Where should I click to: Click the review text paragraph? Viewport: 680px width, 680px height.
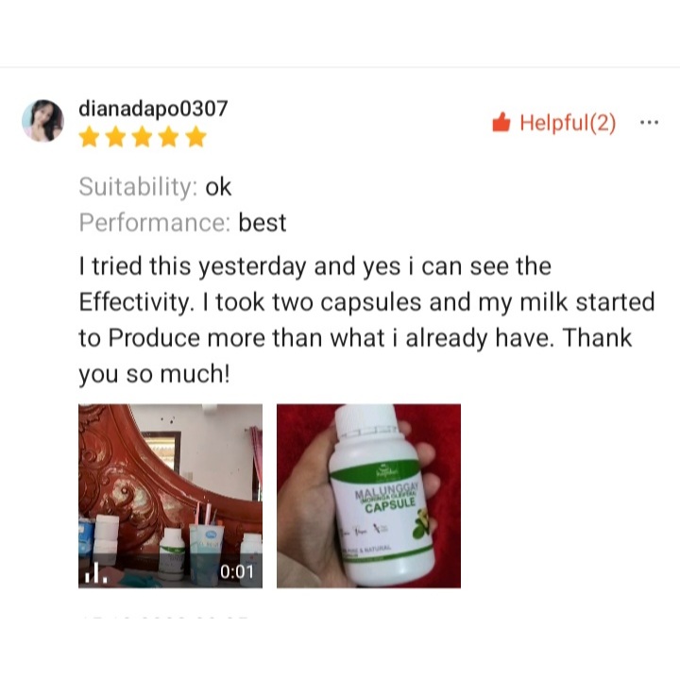366,320
